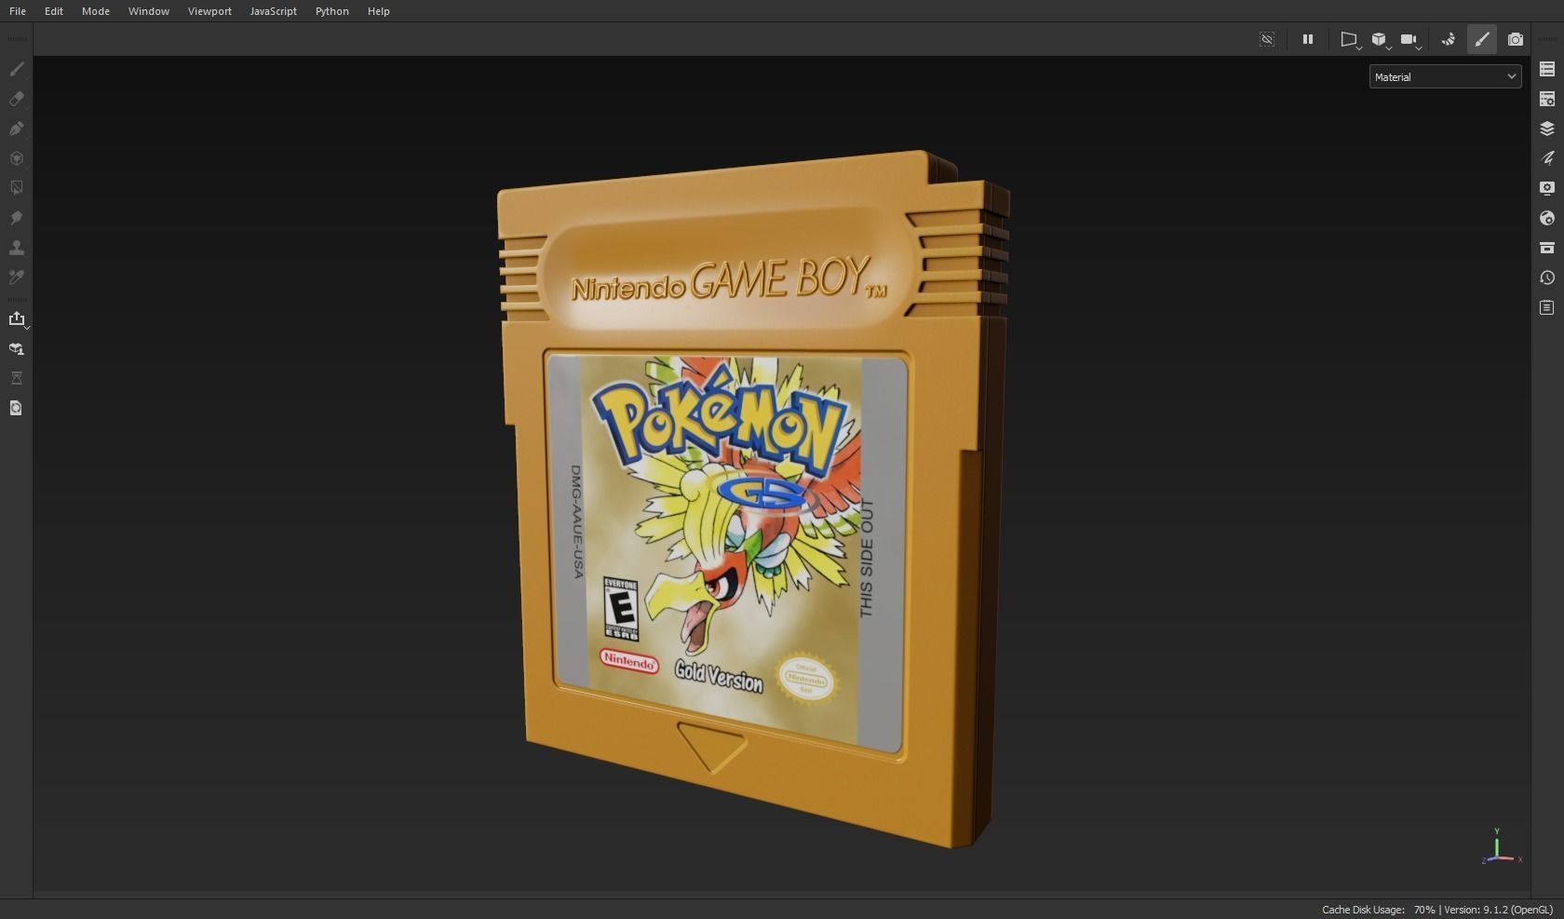Select the Paint brush tool
1564x919 pixels.
click(17, 69)
